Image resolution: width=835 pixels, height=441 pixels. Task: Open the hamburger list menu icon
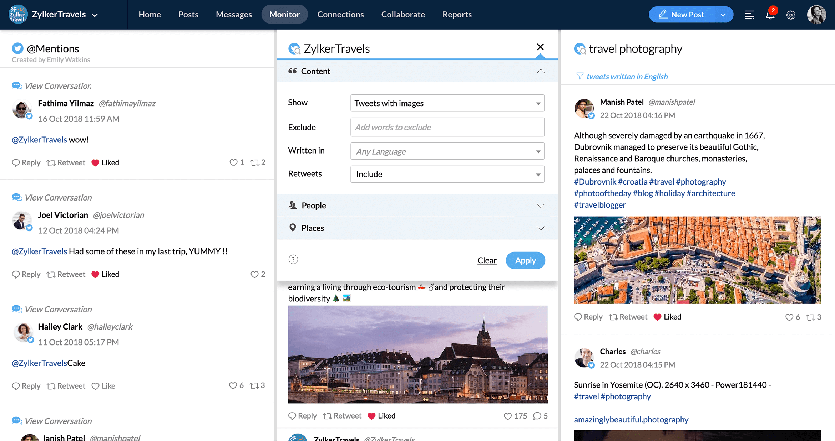749,15
